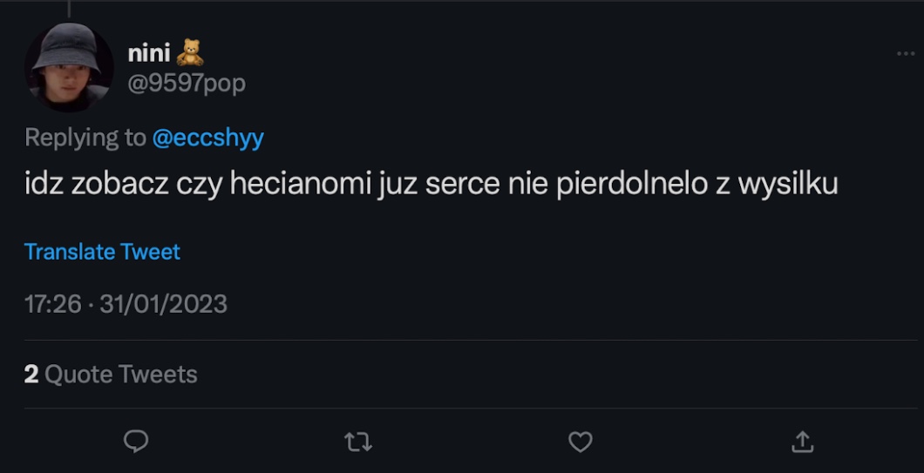Image resolution: width=924 pixels, height=473 pixels.
Task: Click the word "idz" starting the tweet
Action: pyautogui.click(x=42, y=186)
